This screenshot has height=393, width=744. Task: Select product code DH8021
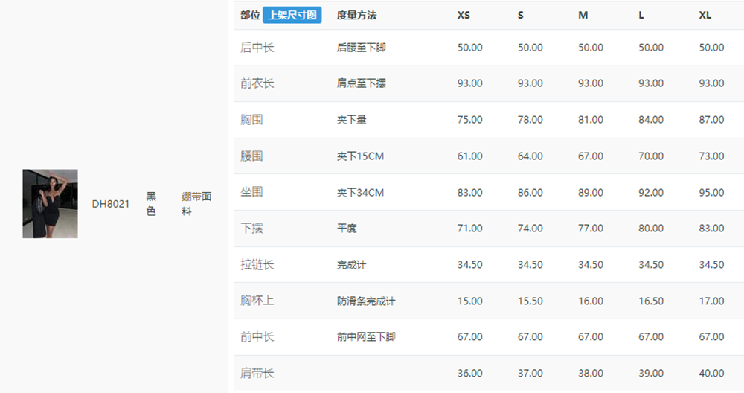click(111, 204)
